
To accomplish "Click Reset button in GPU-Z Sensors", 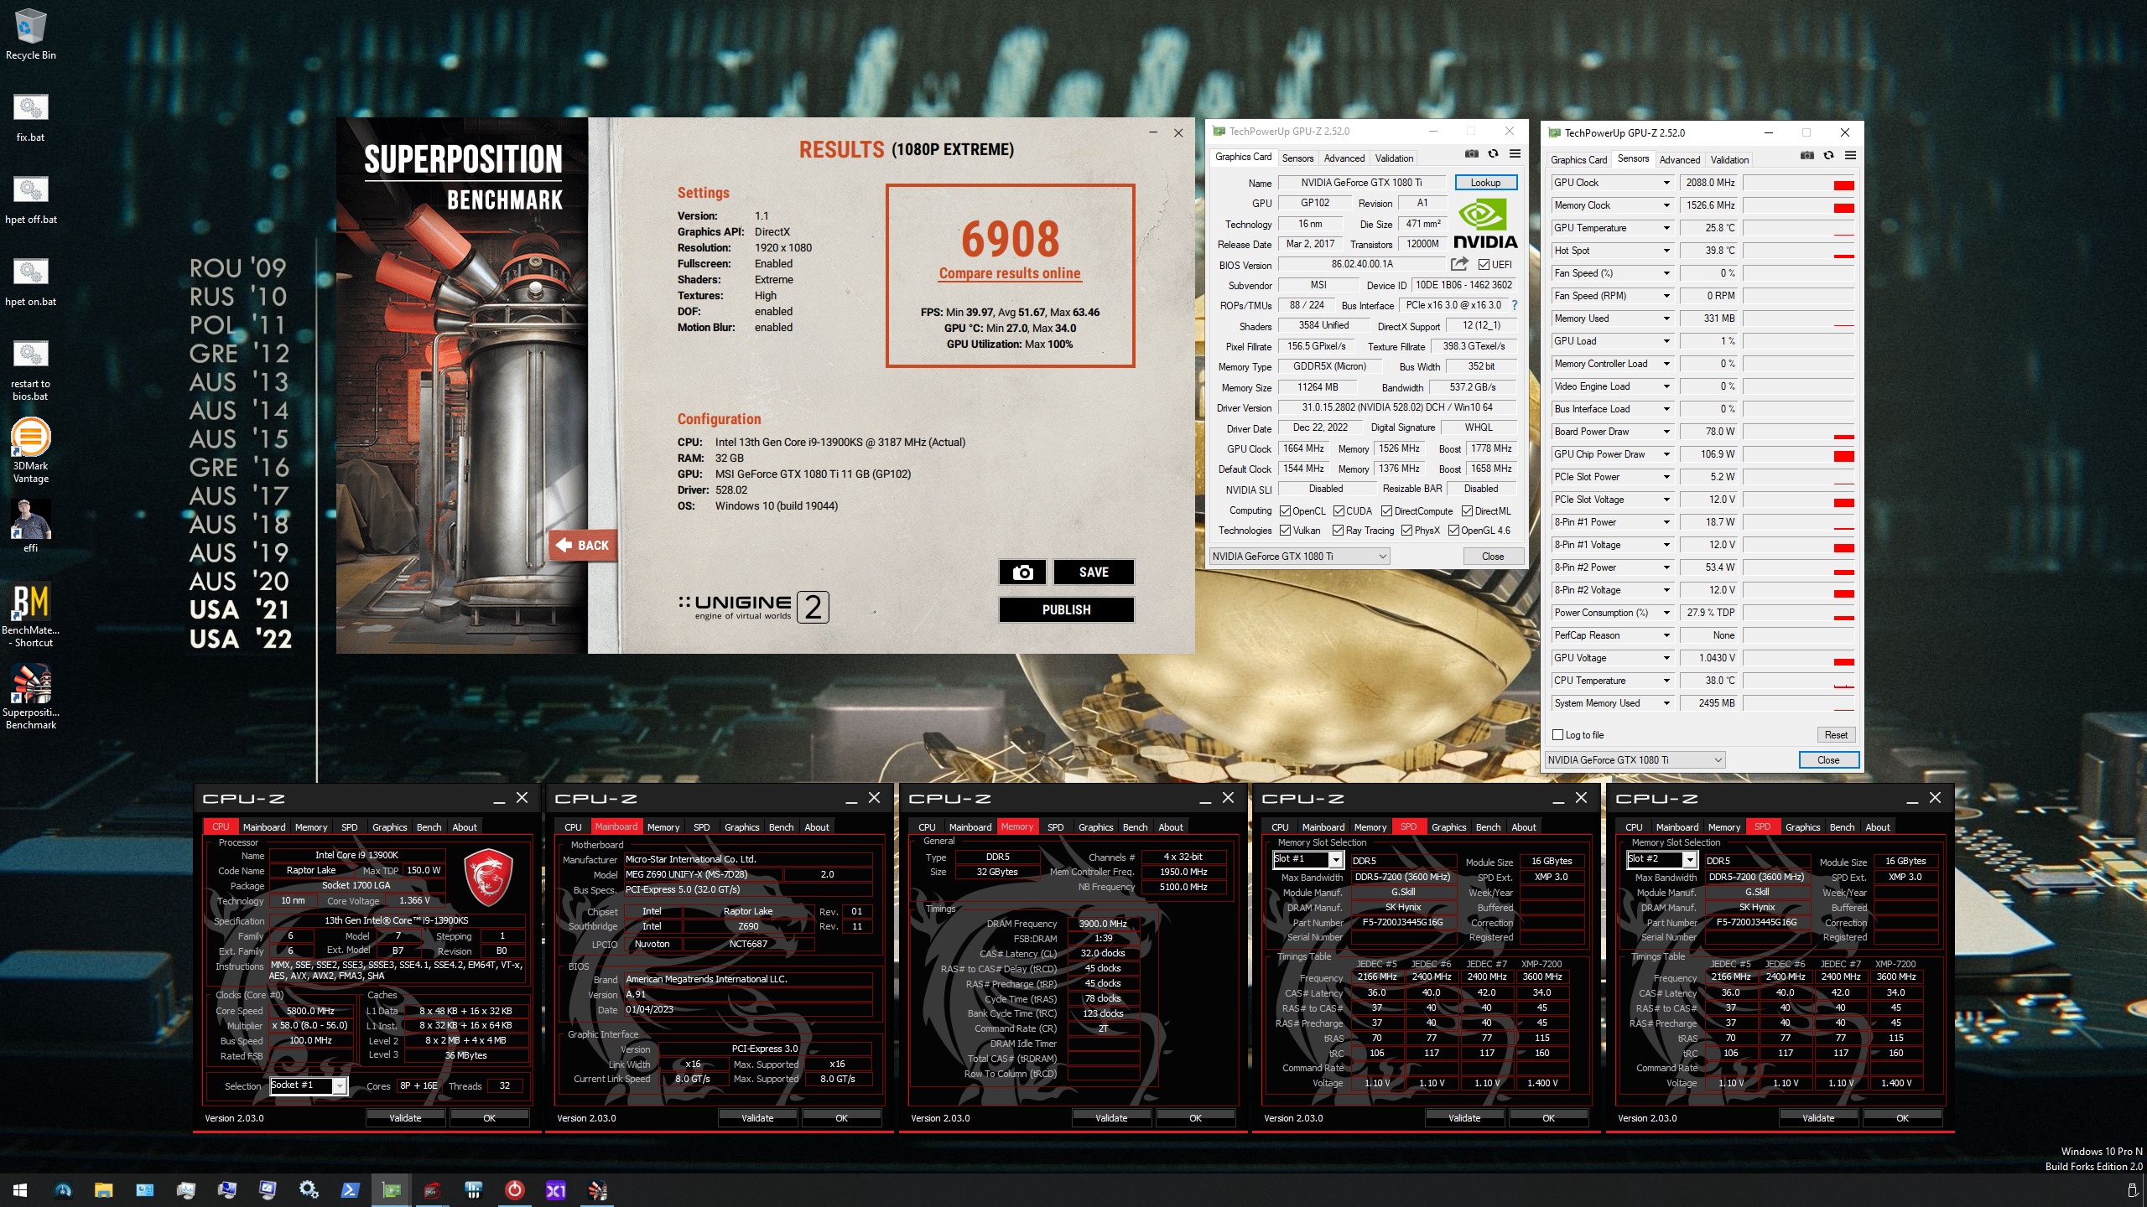I will pos(1835,735).
